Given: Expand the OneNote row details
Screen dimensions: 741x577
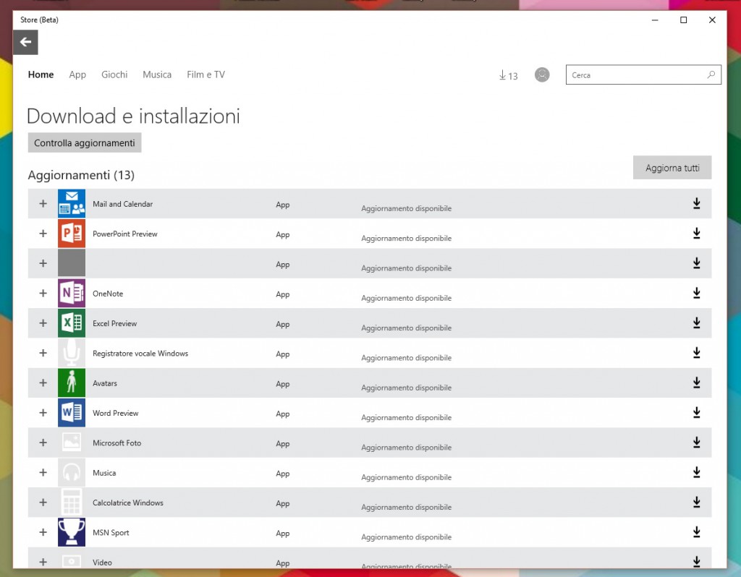Looking at the screenshot, I should click(43, 294).
